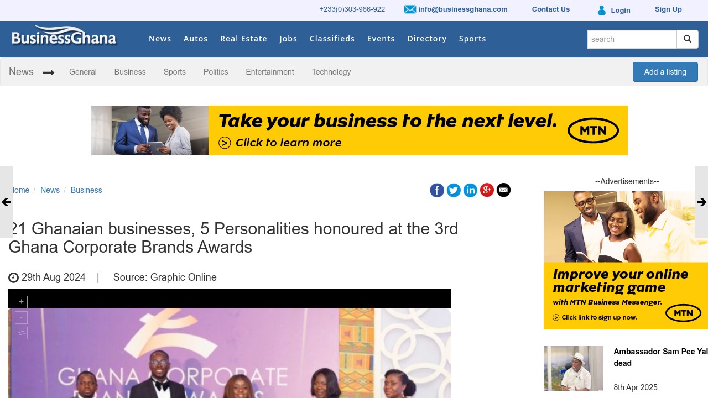The height and width of the screenshot is (398, 708).
Task: Go to previous article arrow
Action: click(x=6, y=202)
